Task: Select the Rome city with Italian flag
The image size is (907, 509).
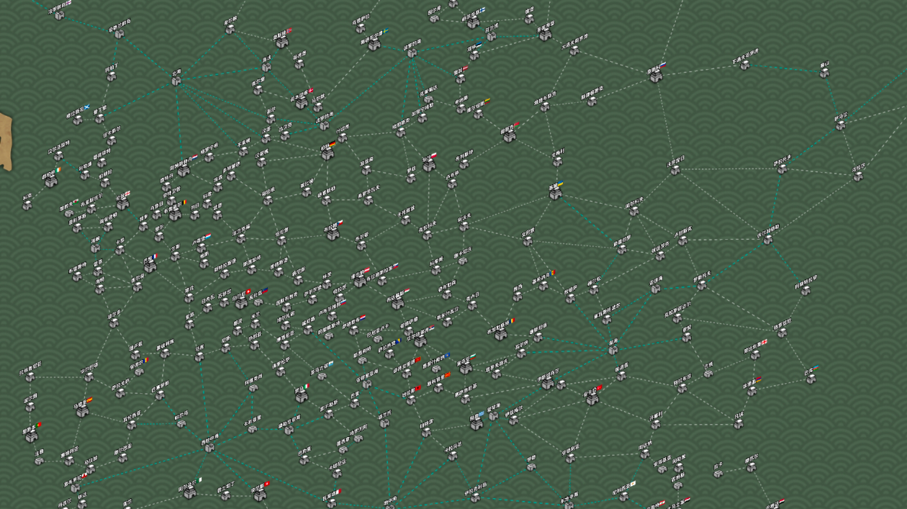Action: [x=301, y=397]
